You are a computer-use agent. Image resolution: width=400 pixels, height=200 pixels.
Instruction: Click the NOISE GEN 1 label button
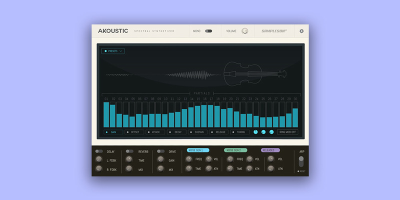[x=198, y=150]
